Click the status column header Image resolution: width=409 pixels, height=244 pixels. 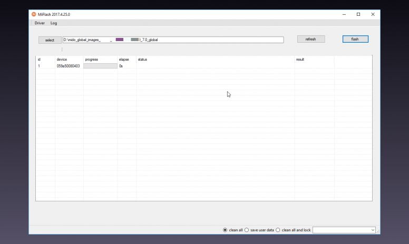point(142,60)
